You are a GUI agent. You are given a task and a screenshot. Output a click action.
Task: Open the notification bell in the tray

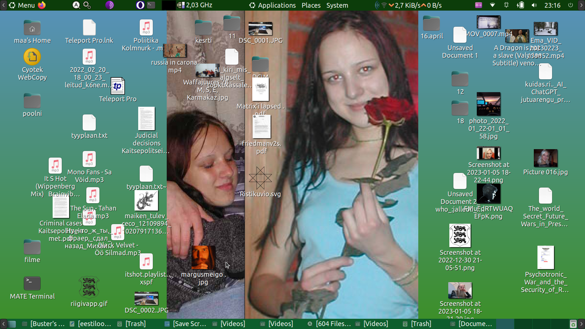pos(506,5)
